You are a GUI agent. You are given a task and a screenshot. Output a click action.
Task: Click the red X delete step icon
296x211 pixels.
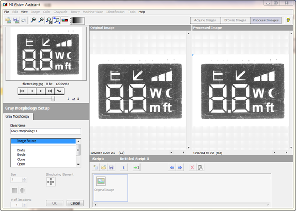(x=192, y=167)
